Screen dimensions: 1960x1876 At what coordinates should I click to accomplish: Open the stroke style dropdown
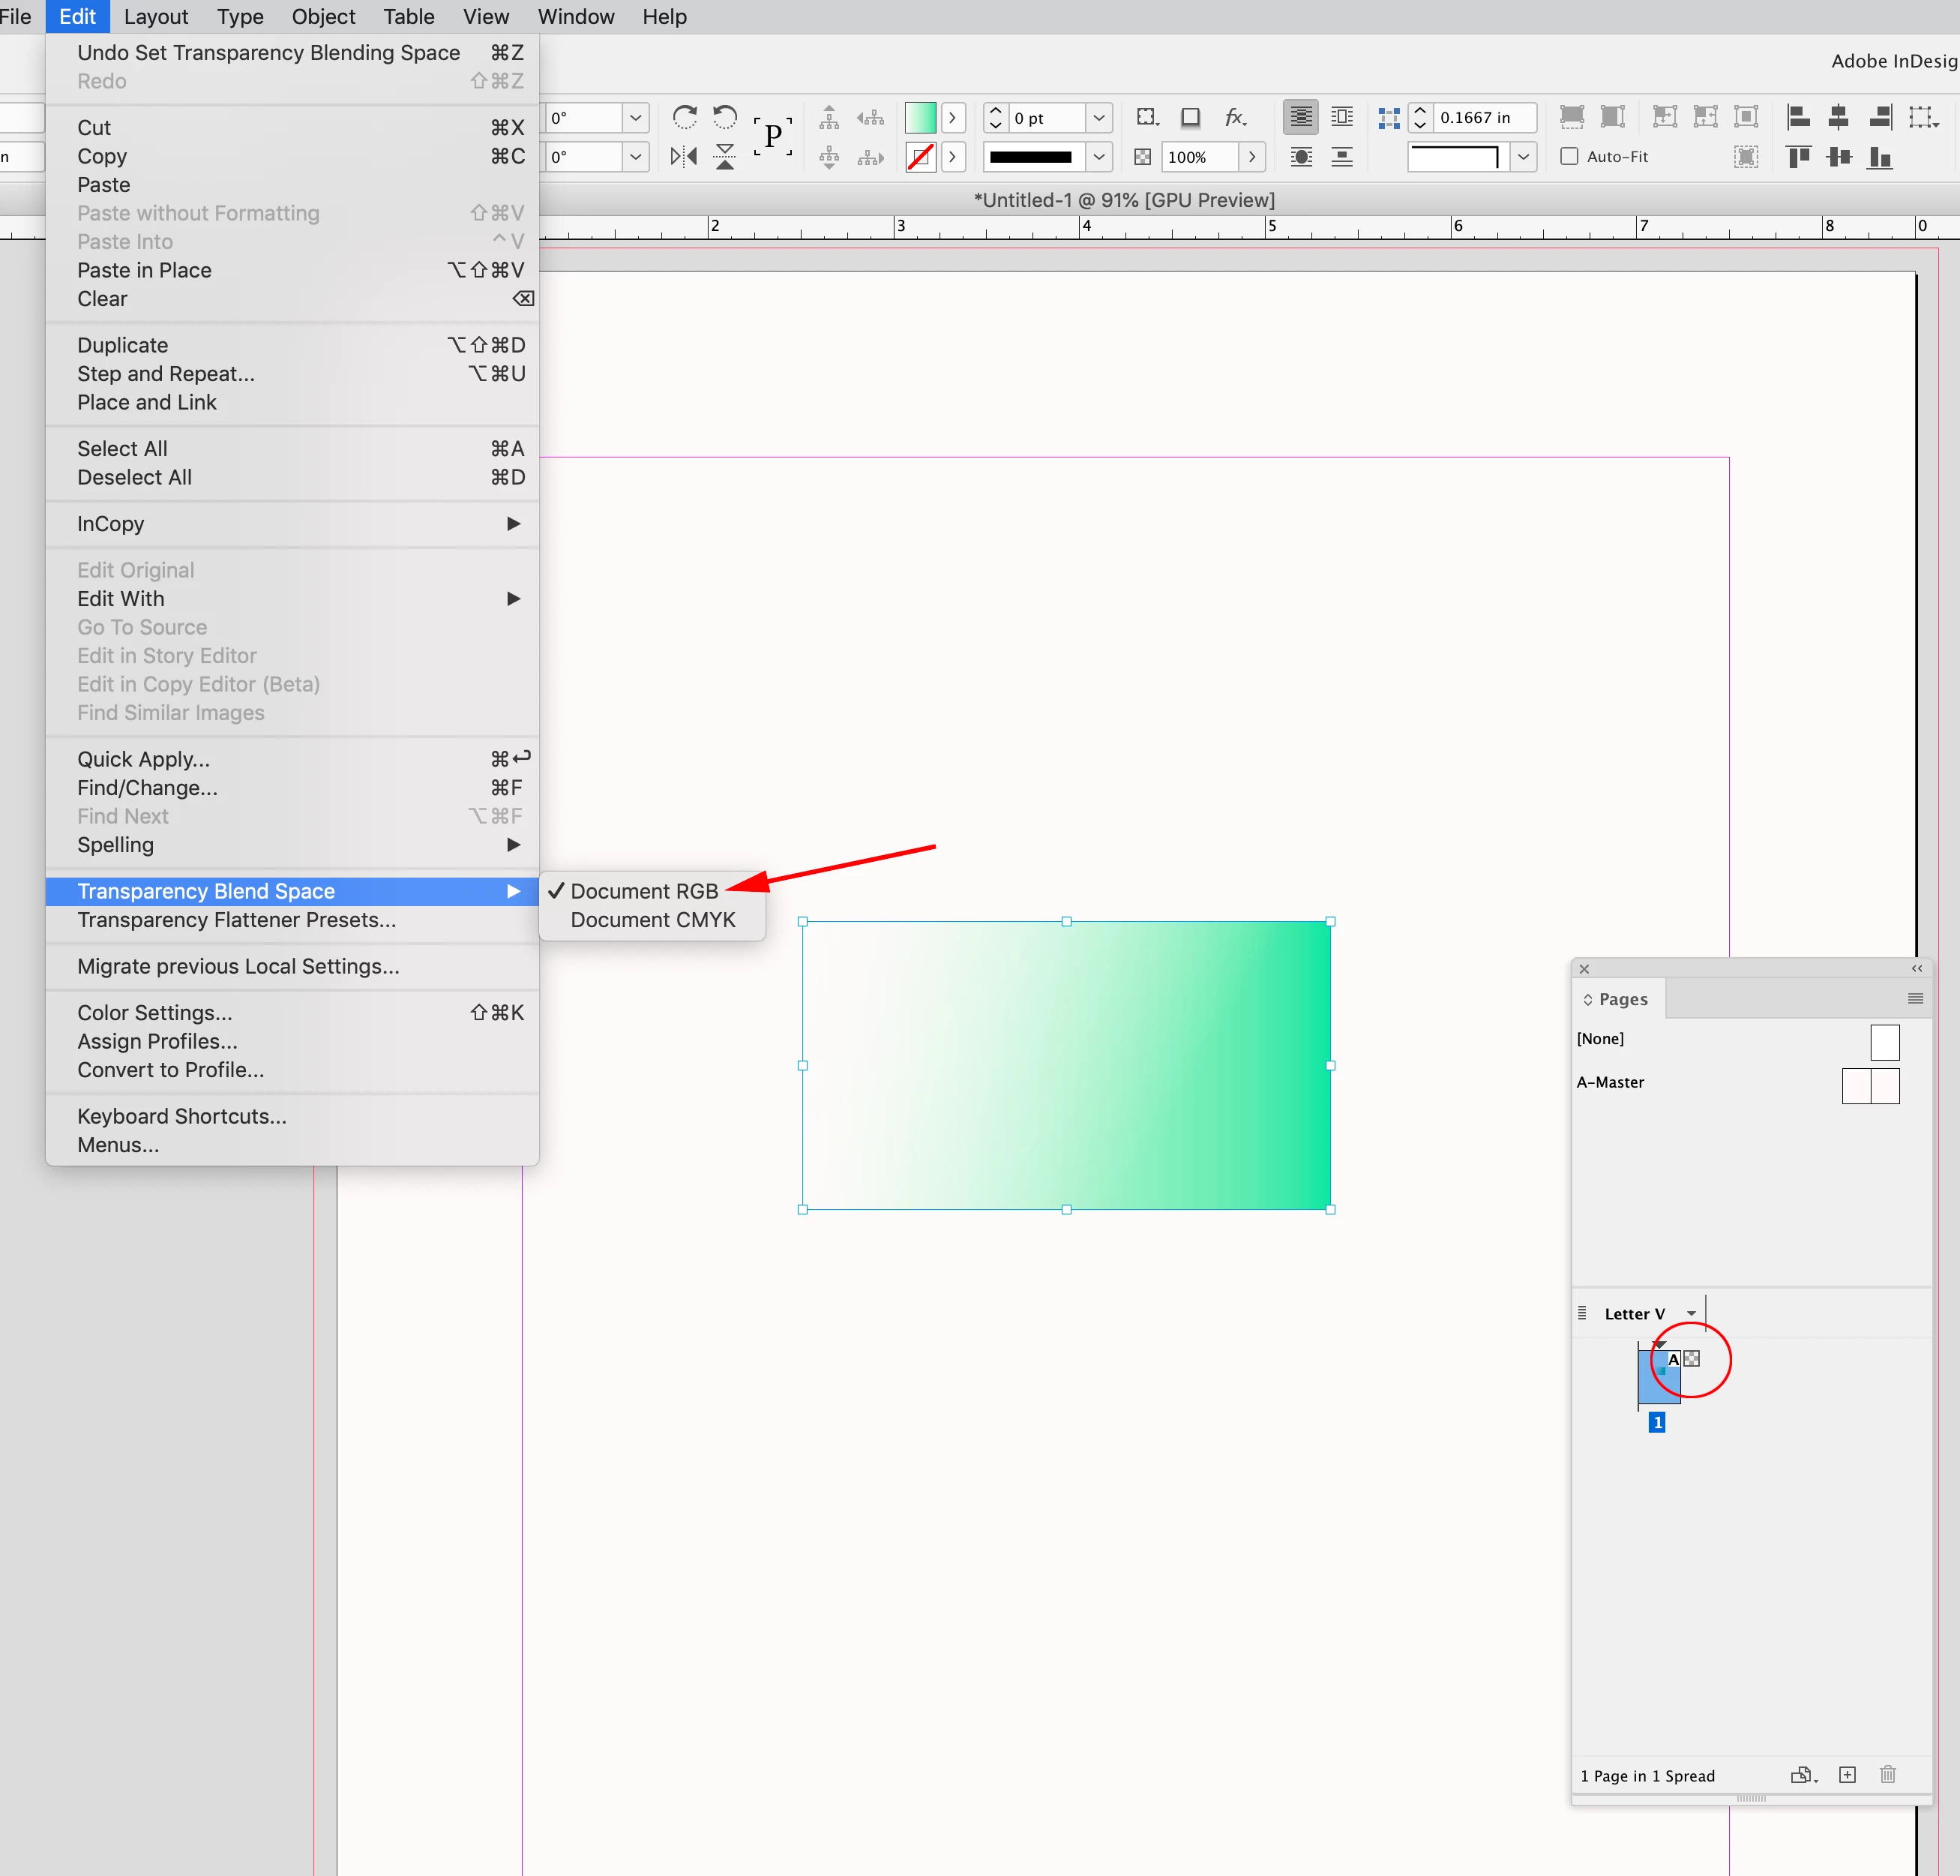pyautogui.click(x=1098, y=157)
